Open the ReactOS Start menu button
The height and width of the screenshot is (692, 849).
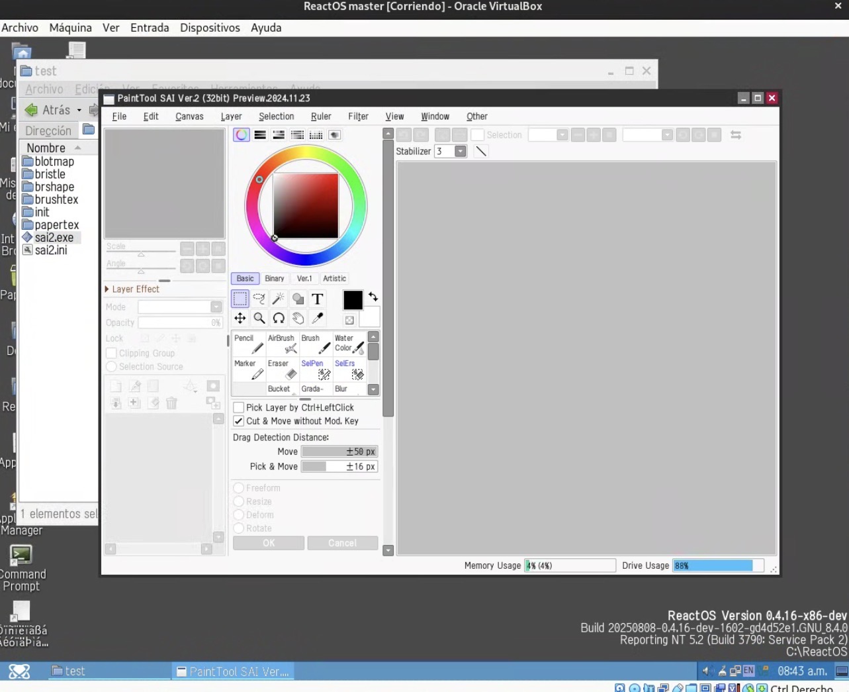tap(19, 671)
